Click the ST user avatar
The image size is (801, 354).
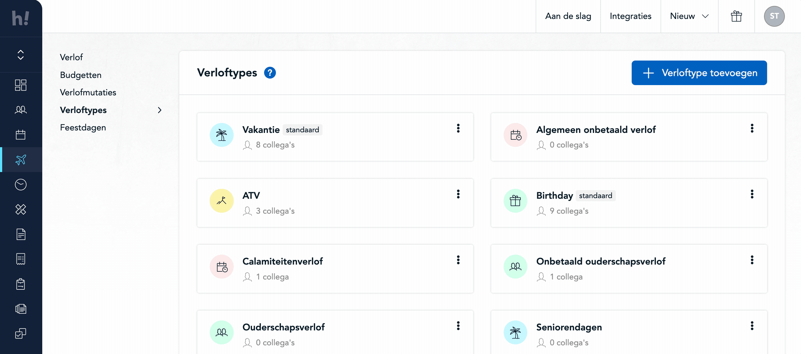(774, 16)
